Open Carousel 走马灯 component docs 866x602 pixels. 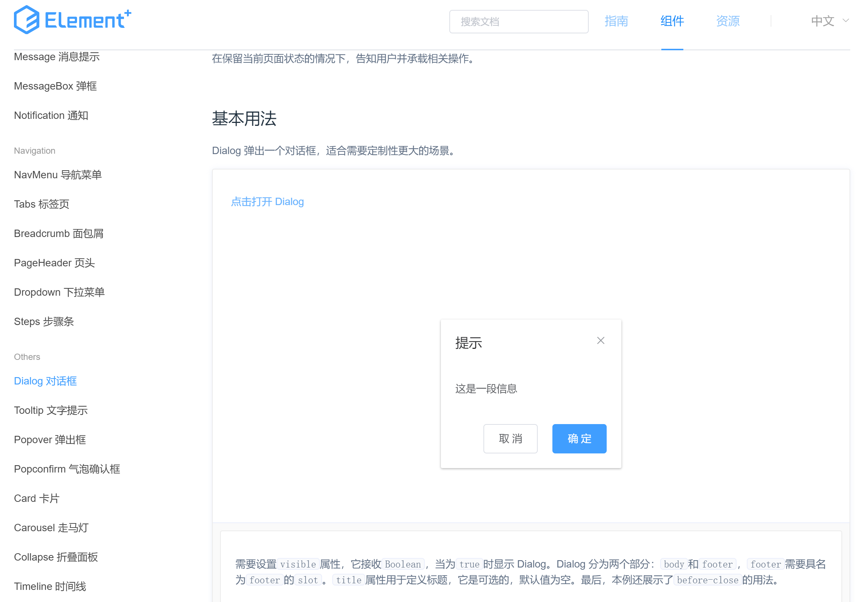[x=51, y=528]
